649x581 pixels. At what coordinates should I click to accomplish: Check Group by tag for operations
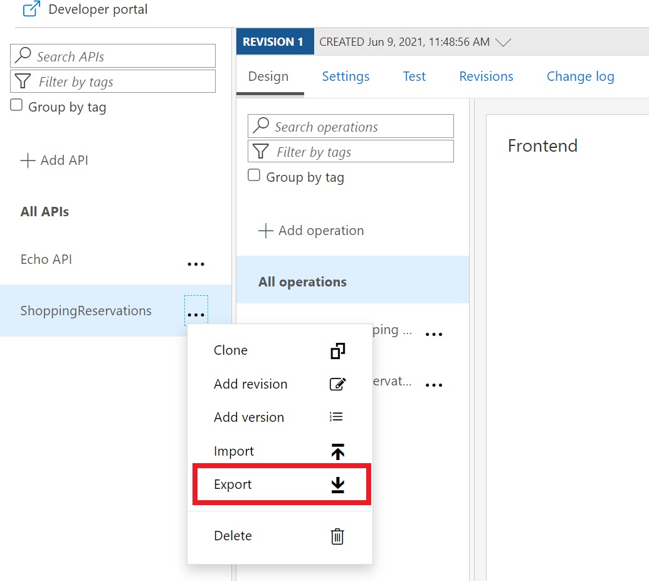tap(254, 176)
